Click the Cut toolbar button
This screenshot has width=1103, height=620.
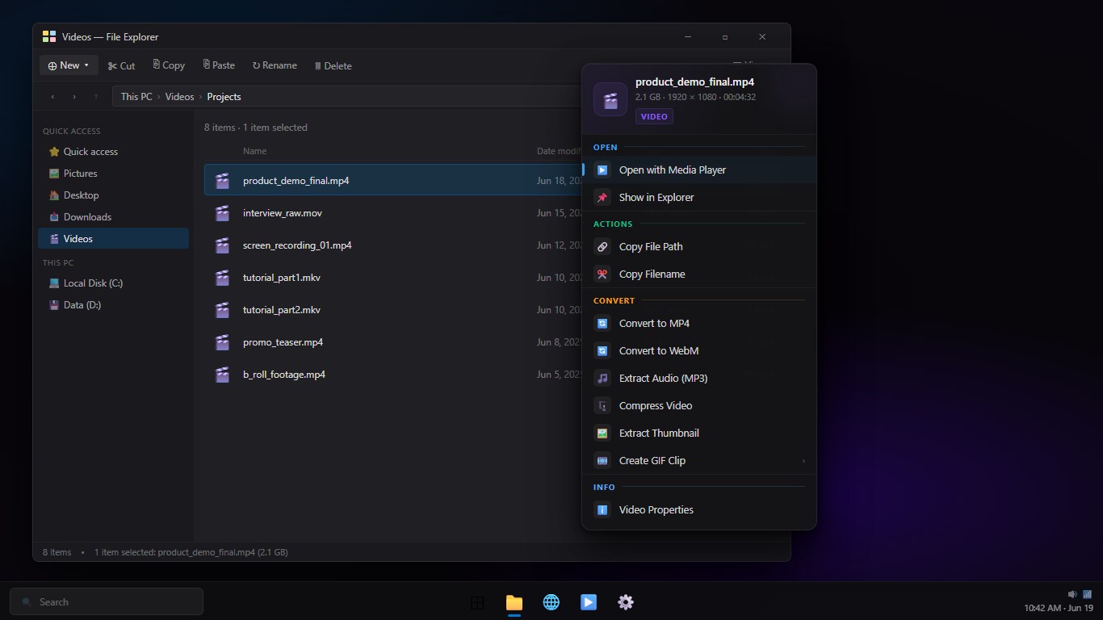click(121, 65)
